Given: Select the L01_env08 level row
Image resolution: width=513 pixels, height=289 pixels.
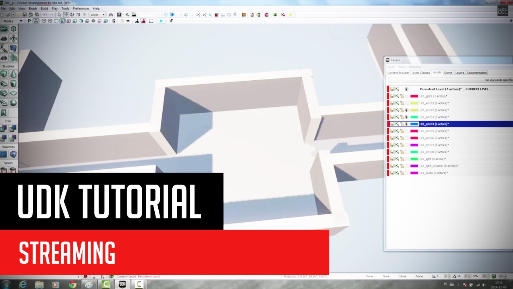Looking at the screenshot, I should coord(450,152).
